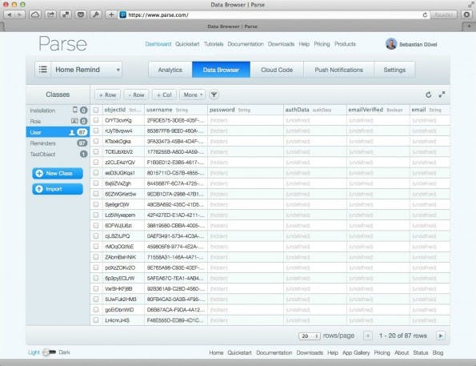Click objectId cell rUyT8vqvw4
The image size is (476, 366).
[123, 131]
